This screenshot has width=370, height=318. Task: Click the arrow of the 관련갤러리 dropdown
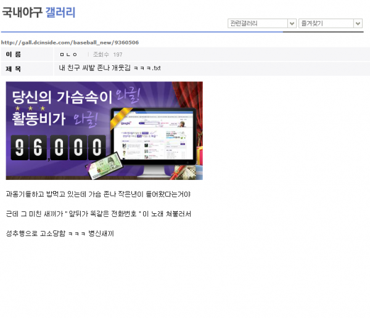pos(292,23)
